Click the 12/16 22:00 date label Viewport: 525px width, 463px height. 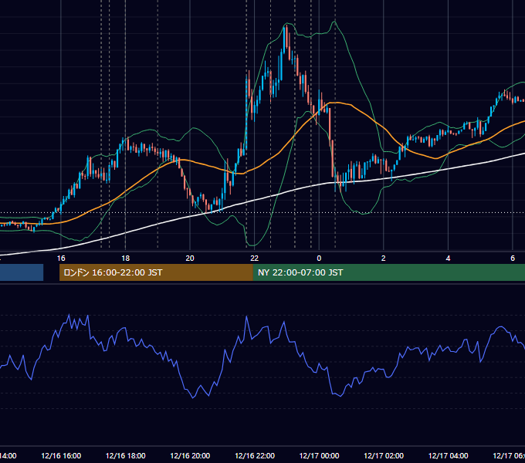[255, 455]
